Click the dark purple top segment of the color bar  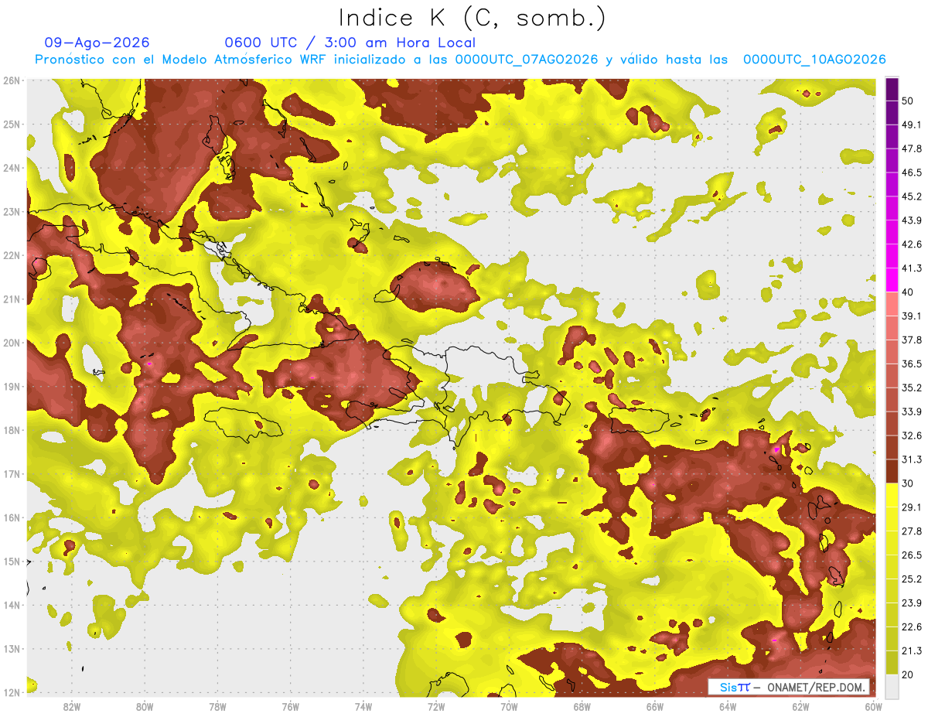pyautogui.click(x=892, y=89)
